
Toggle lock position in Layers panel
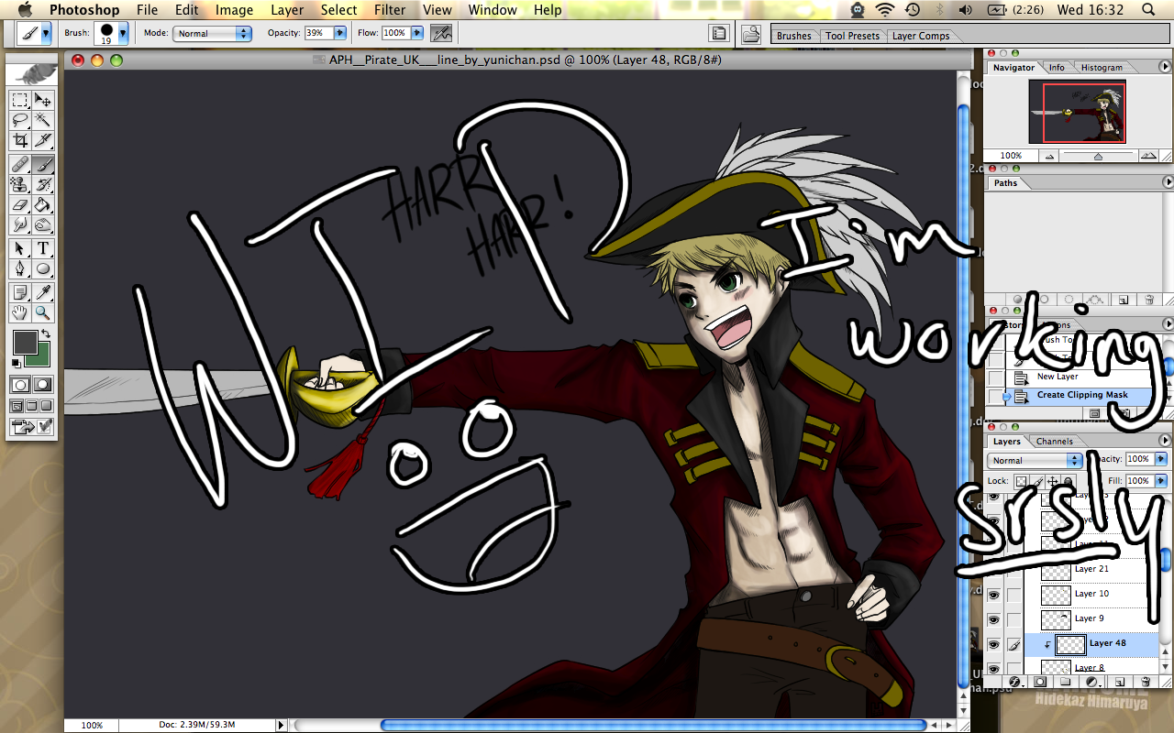pos(1053,481)
